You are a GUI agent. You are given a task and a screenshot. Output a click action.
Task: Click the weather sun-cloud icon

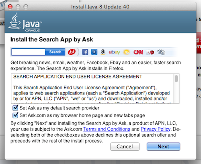click(127, 52)
